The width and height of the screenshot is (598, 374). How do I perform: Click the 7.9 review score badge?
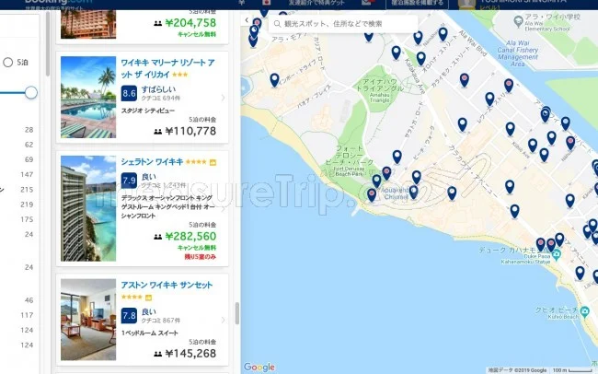(x=129, y=181)
